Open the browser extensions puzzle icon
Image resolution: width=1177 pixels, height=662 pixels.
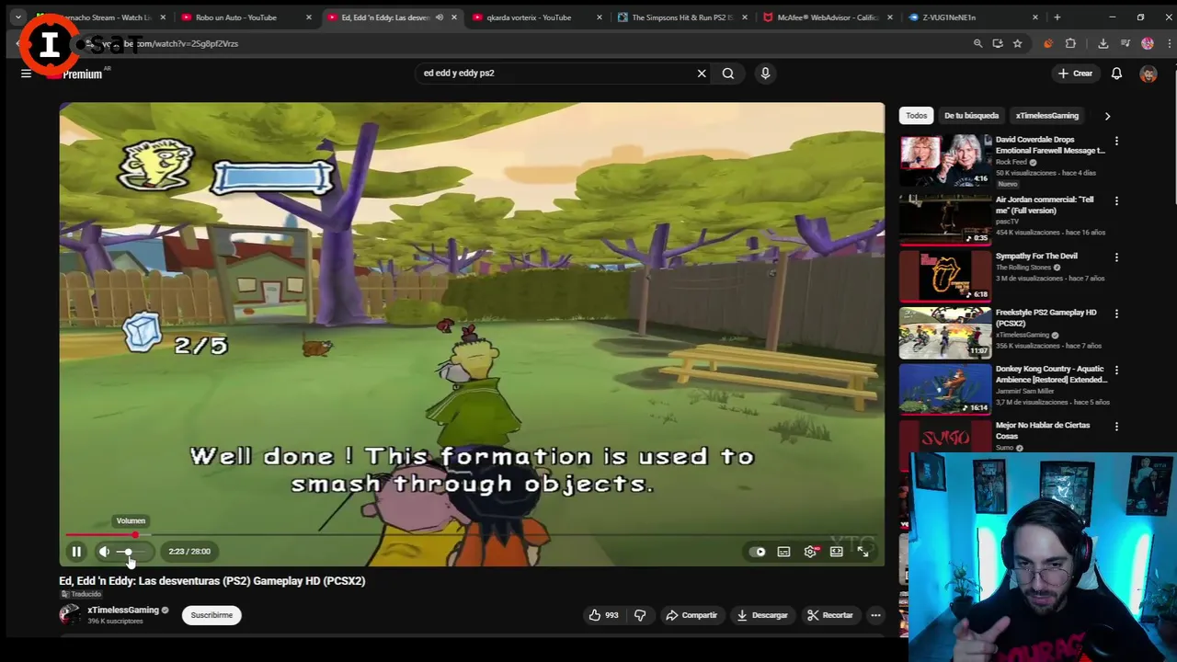(x=1070, y=43)
